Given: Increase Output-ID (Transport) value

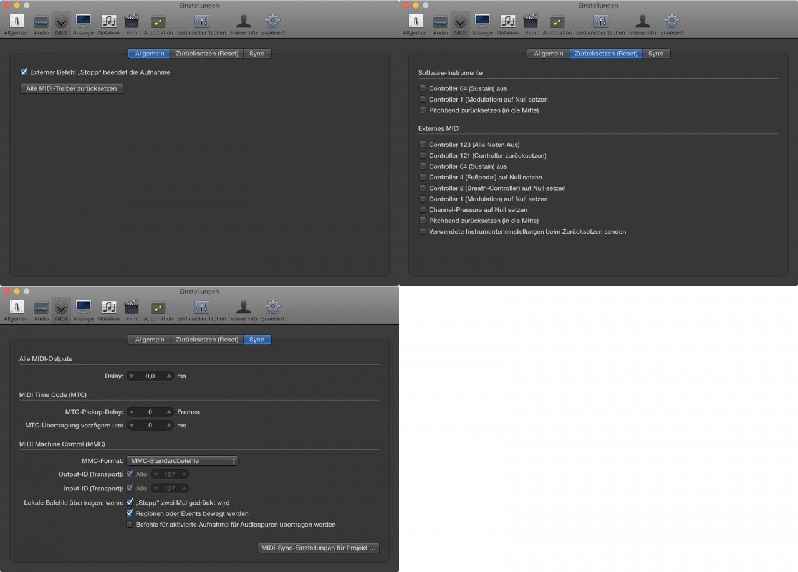Looking at the screenshot, I should click(x=184, y=474).
